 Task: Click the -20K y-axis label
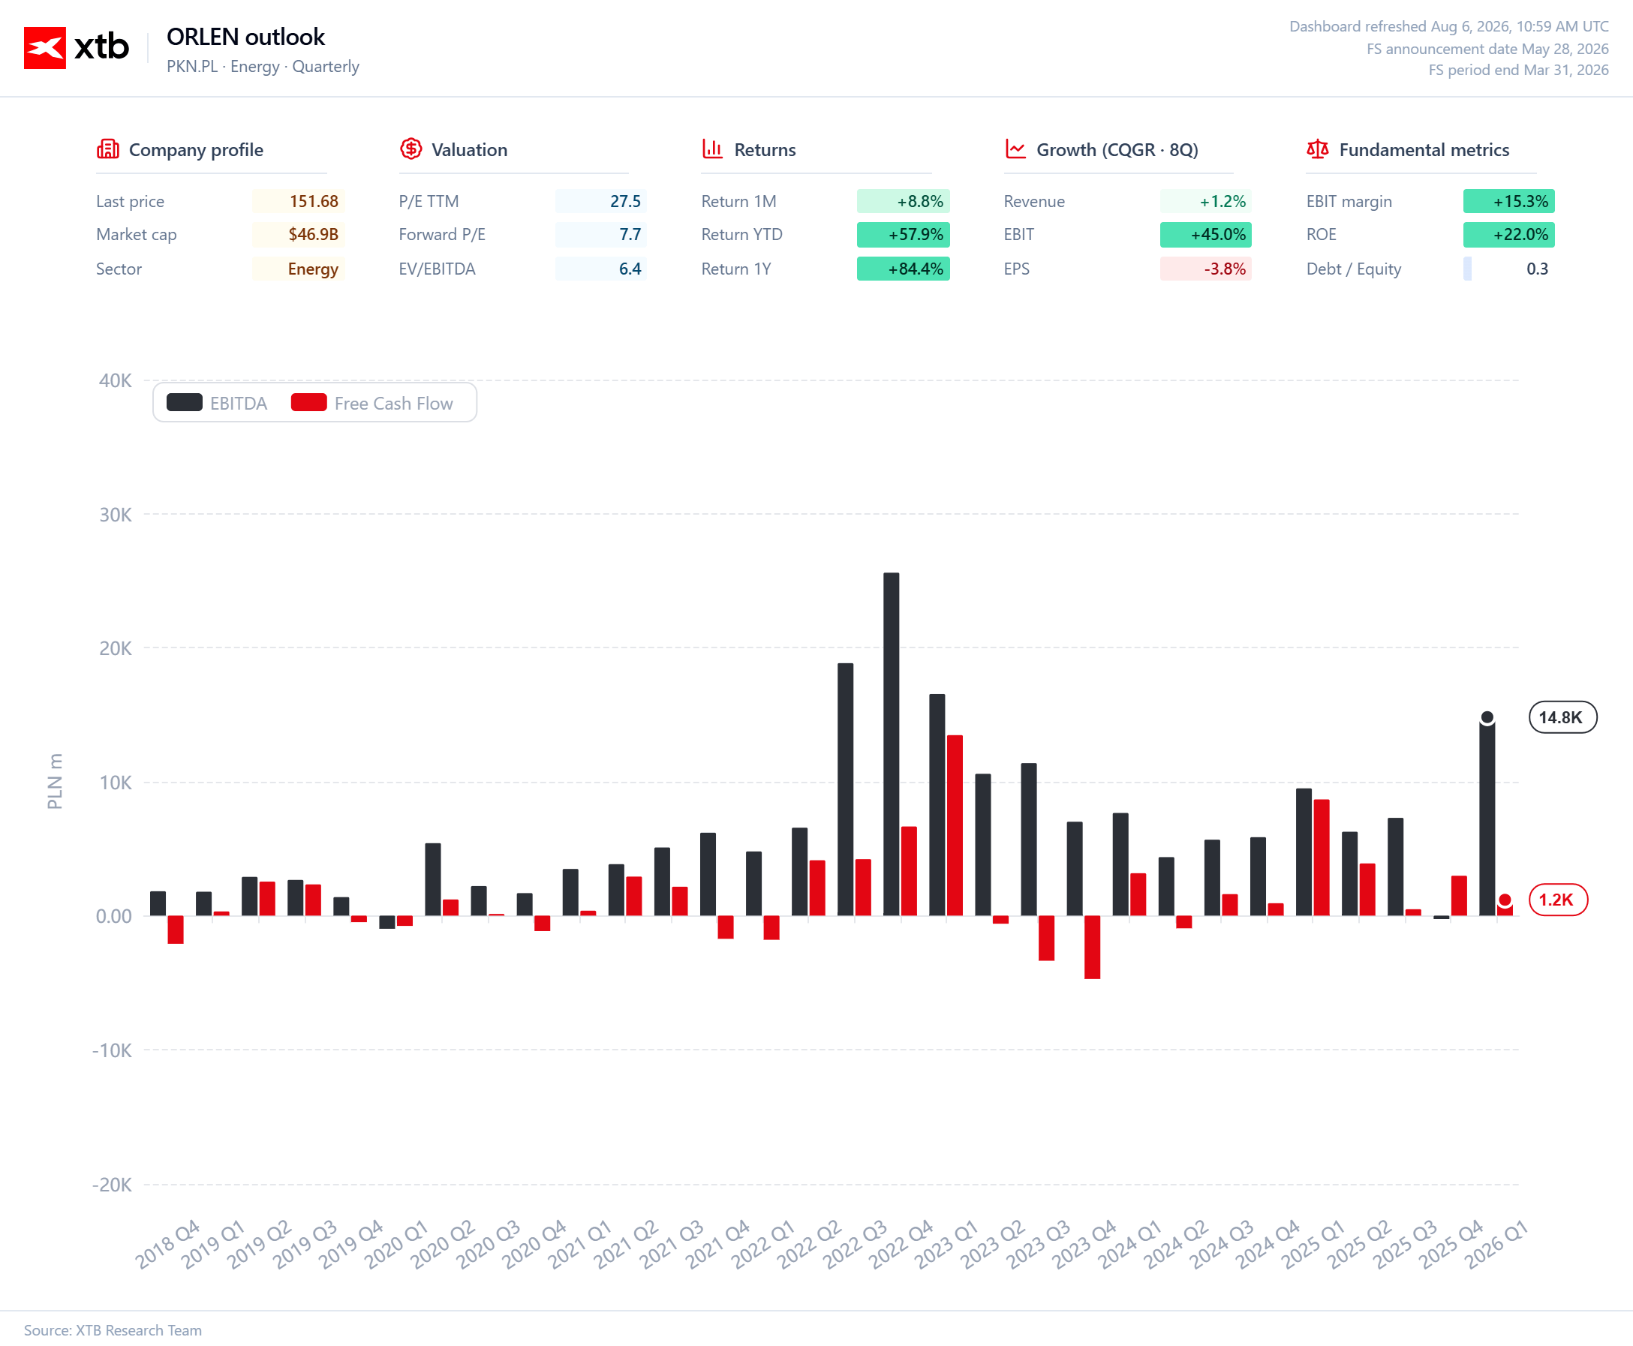[x=113, y=1185]
